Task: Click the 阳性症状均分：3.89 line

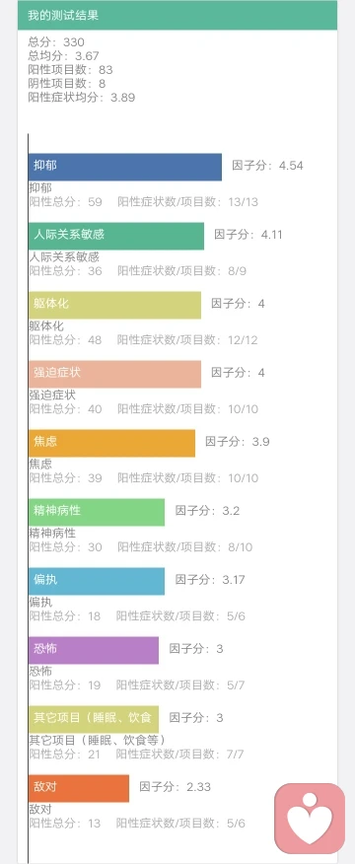Action: 82,98
